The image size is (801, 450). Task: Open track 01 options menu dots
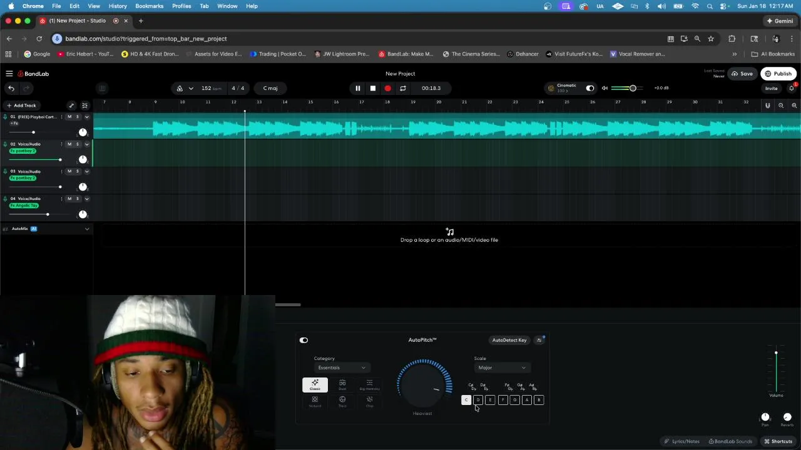pos(61,117)
